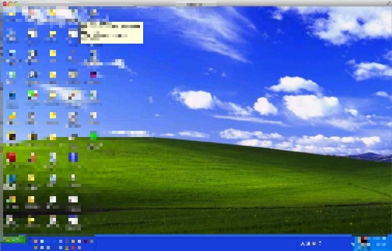392x251 pixels.
Task: Open the blue striped desktop icon
Action: point(73,157)
